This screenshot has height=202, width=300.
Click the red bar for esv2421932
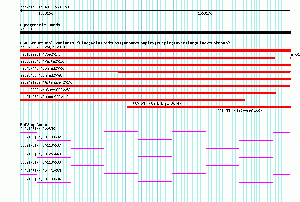pyautogui.click(x=155, y=86)
